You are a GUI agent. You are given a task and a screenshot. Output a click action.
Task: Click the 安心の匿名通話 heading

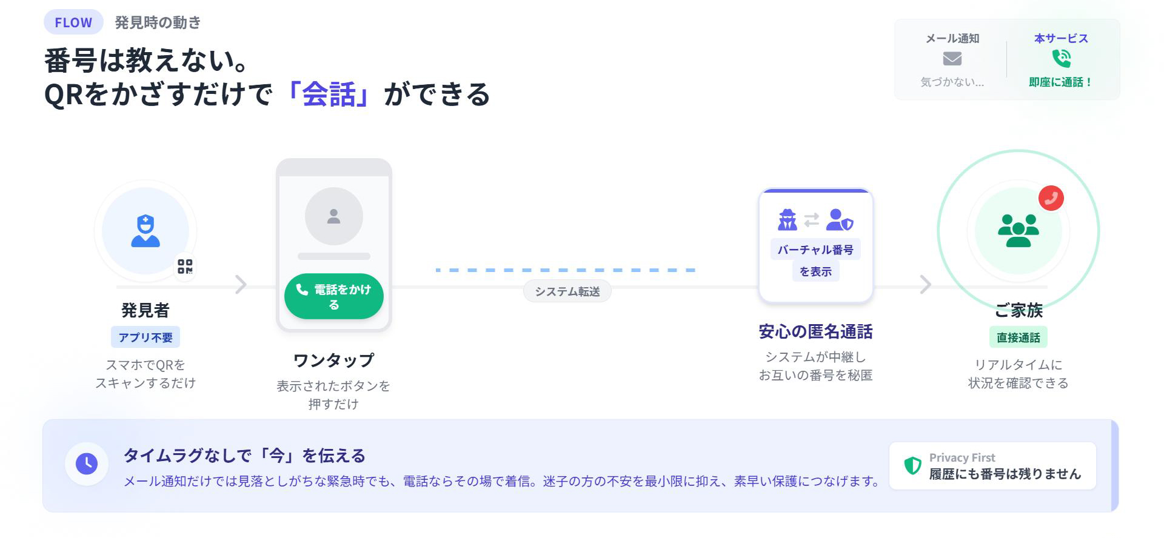815,331
